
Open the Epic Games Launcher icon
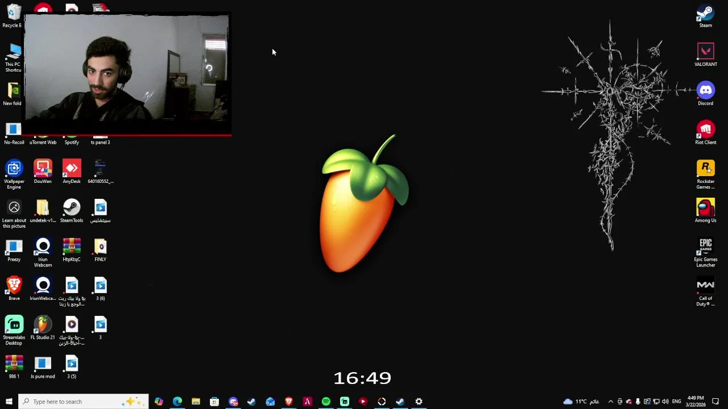click(705, 253)
